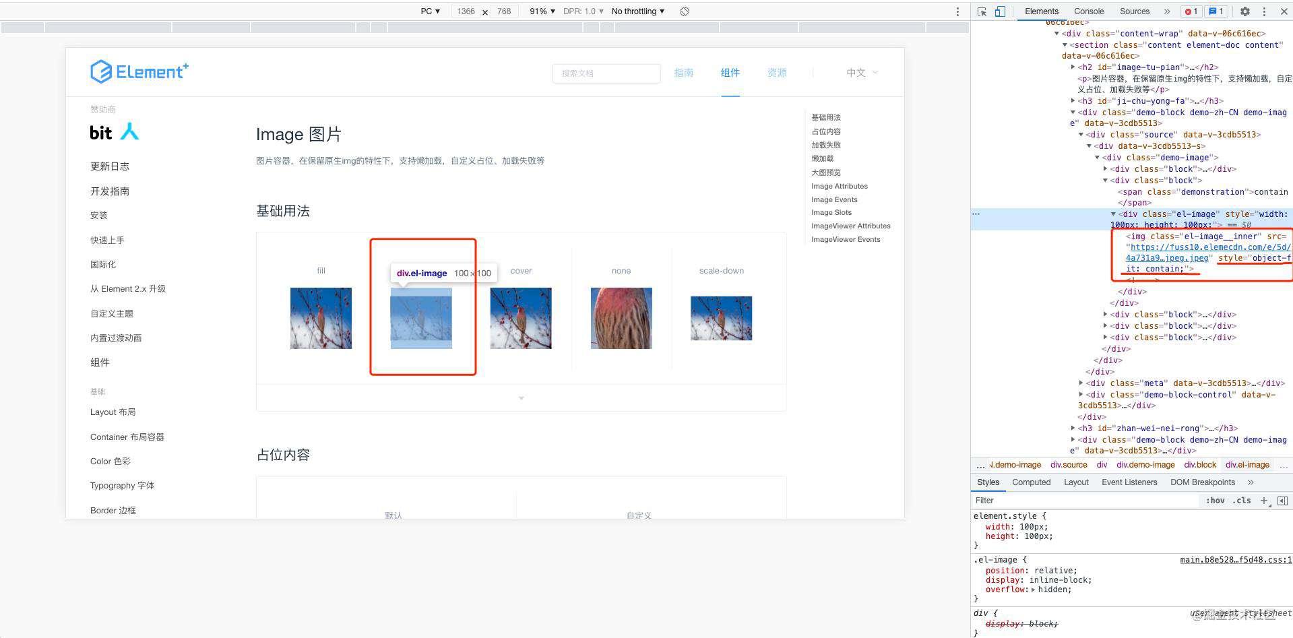Expand the h2 image-tu-pian node

coord(1073,67)
